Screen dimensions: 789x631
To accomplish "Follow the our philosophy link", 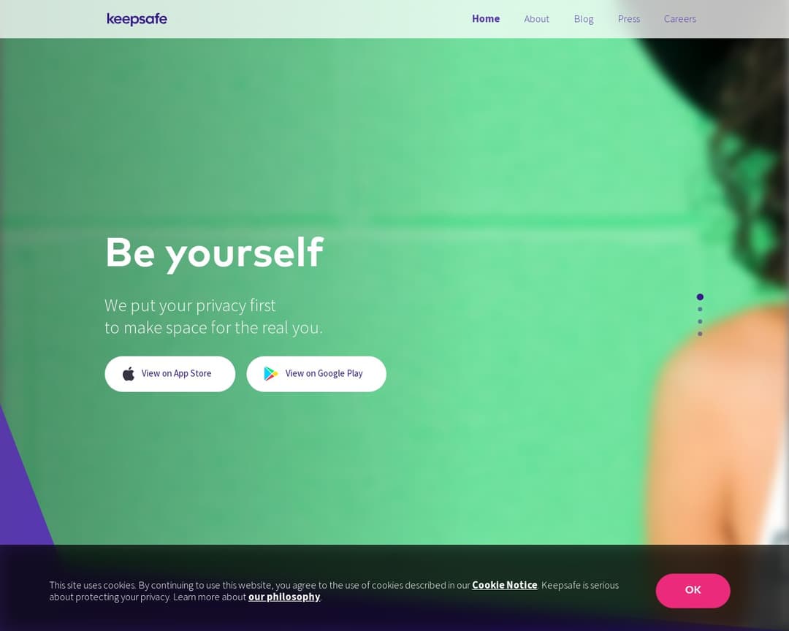I will pos(283,597).
